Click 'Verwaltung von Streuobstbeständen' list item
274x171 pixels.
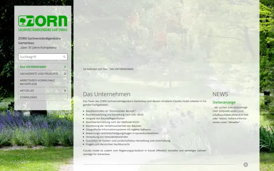tap(107, 137)
